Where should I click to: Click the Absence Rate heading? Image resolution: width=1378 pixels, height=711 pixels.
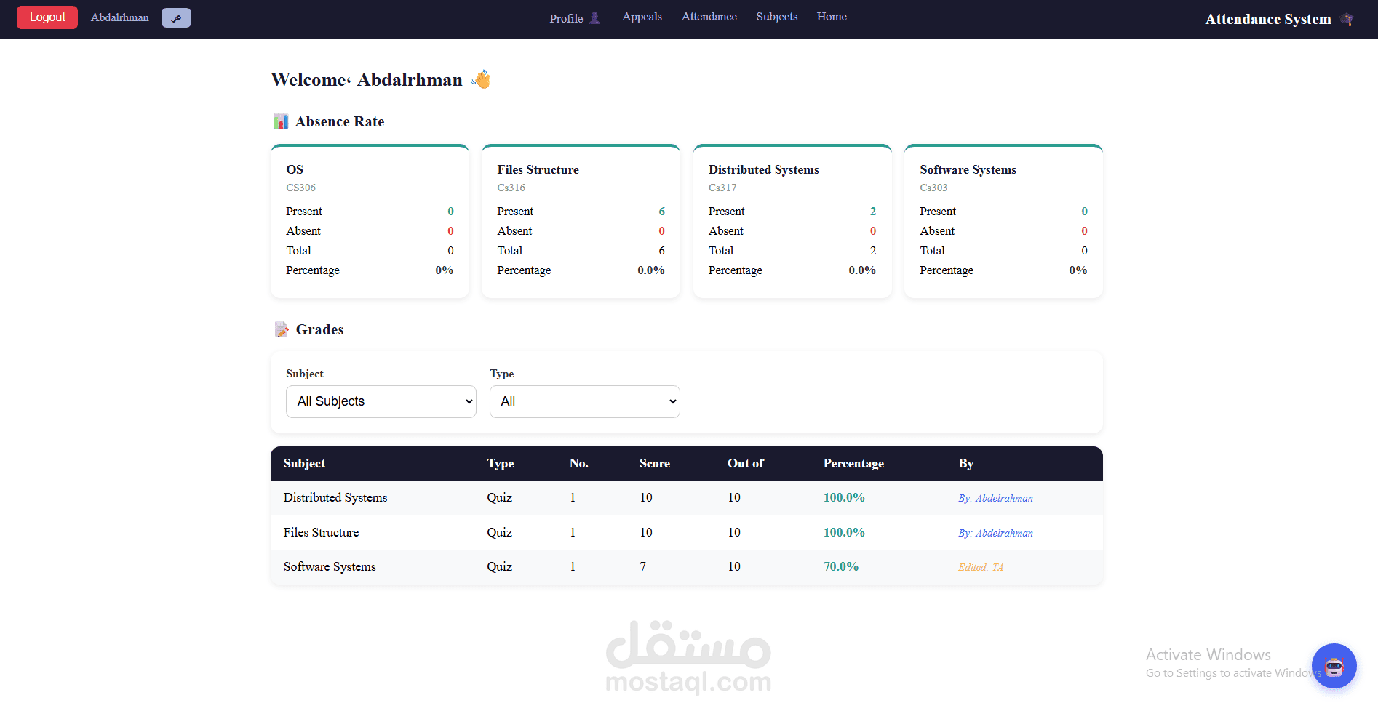click(x=339, y=121)
